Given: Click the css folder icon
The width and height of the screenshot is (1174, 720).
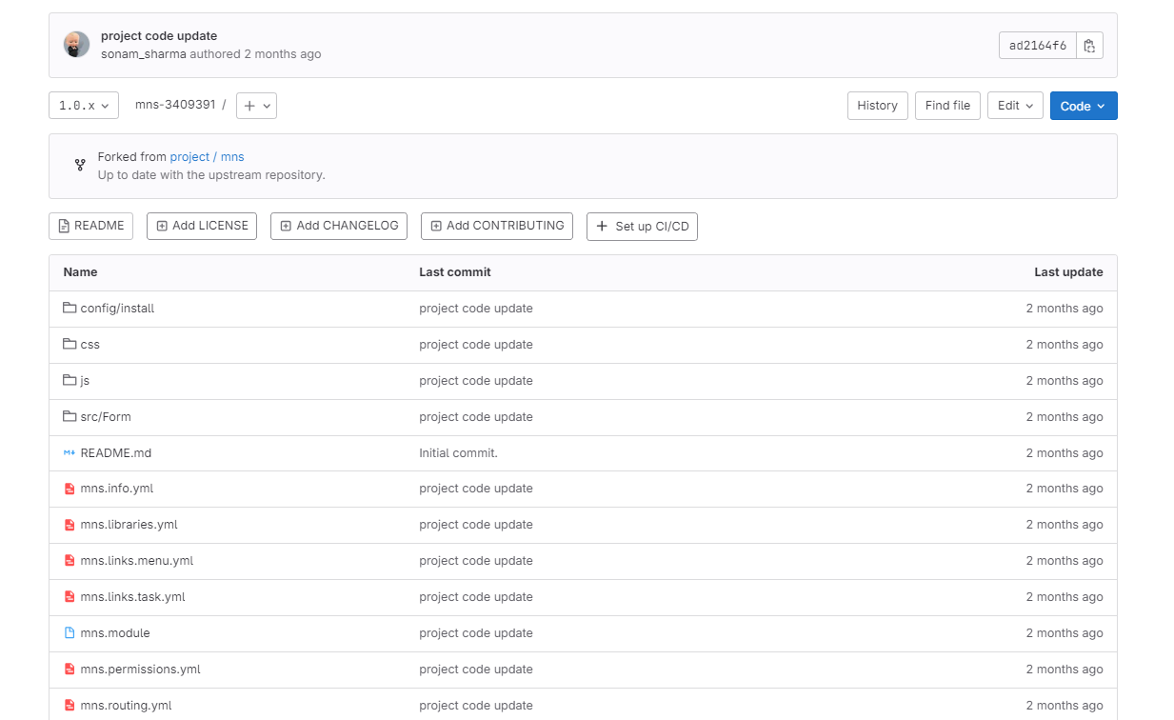Looking at the screenshot, I should (70, 345).
